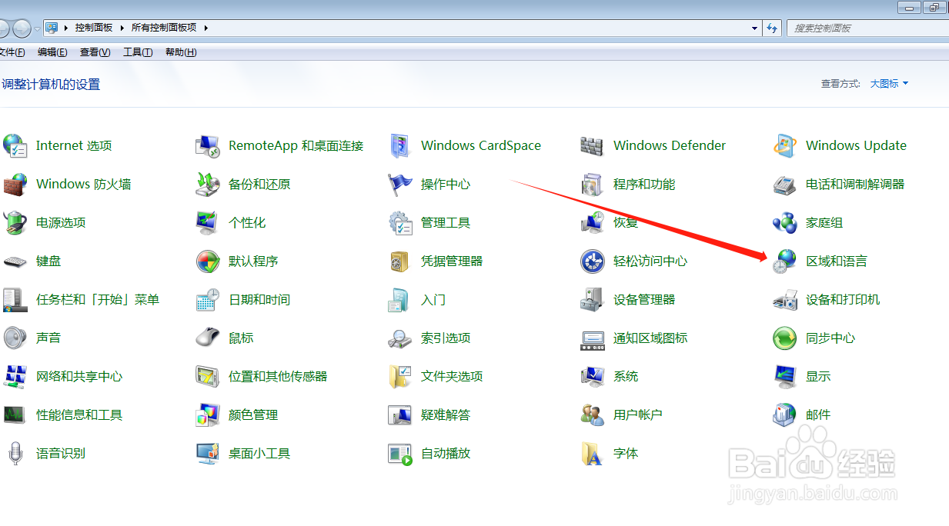Screen dimensions: 949x526
Task: Open the 自动播放 icon
Action: coord(400,453)
